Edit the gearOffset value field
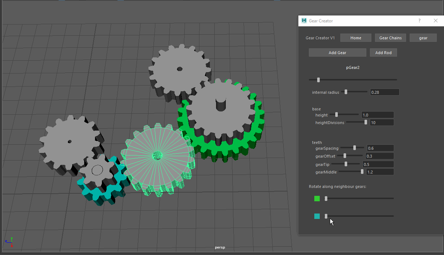This screenshot has width=444, height=255. [379, 156]
